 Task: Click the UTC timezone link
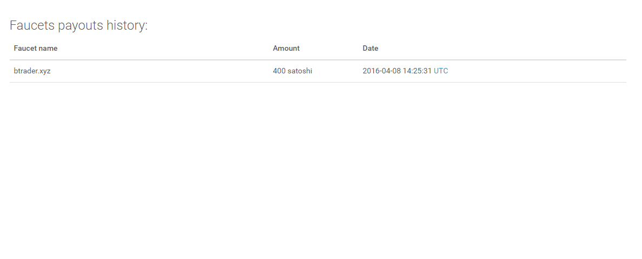(441, 71)
